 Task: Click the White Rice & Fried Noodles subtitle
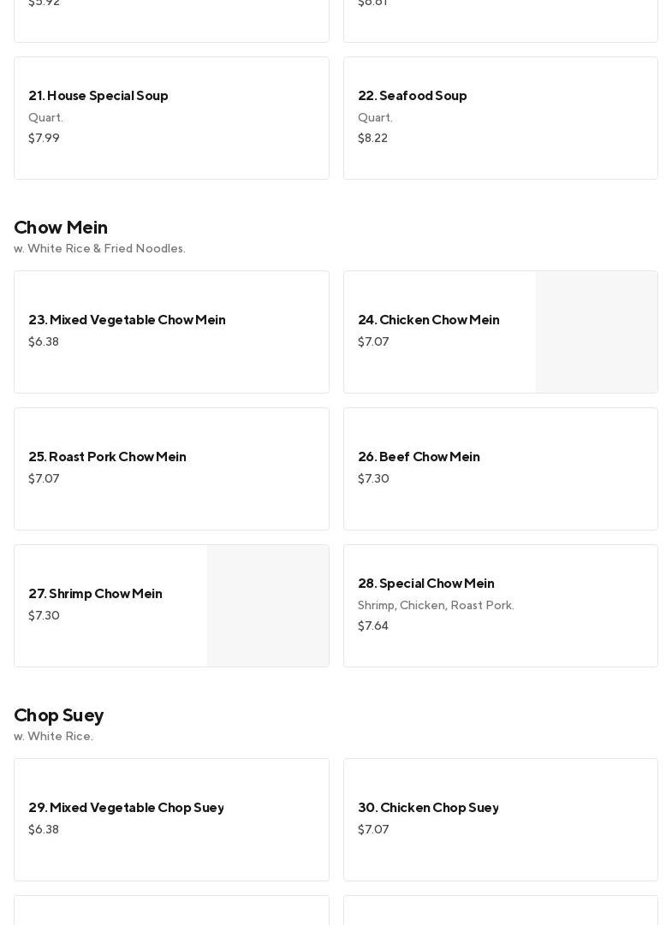tap(99, 249)
